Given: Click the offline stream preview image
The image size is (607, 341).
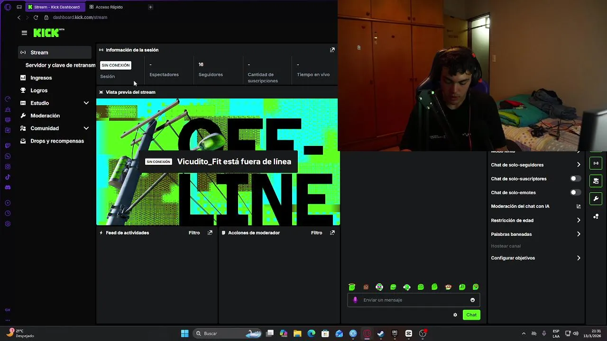Looking at the screenshot, I should click(218, 162).
